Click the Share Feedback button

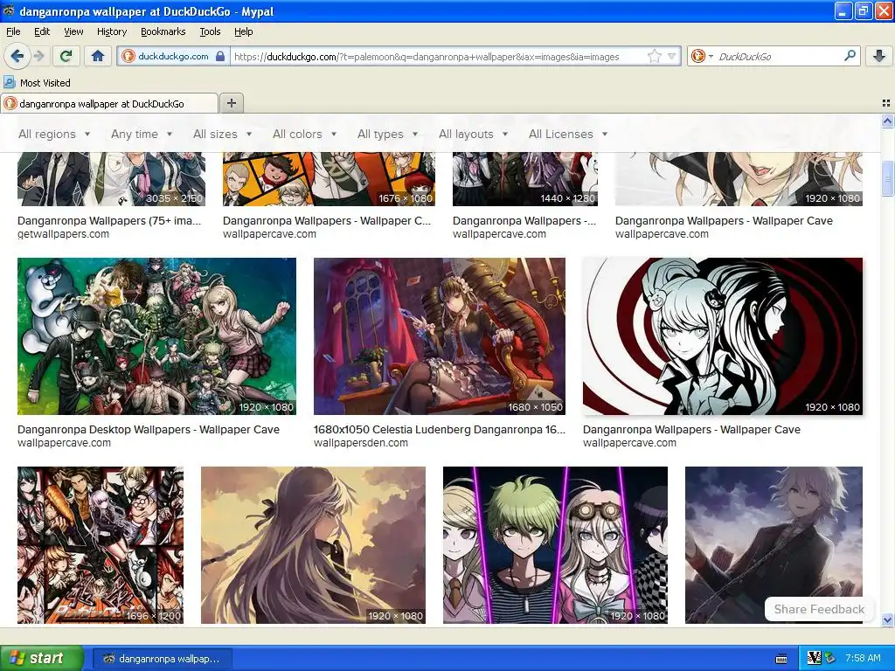tap(819, 609)
